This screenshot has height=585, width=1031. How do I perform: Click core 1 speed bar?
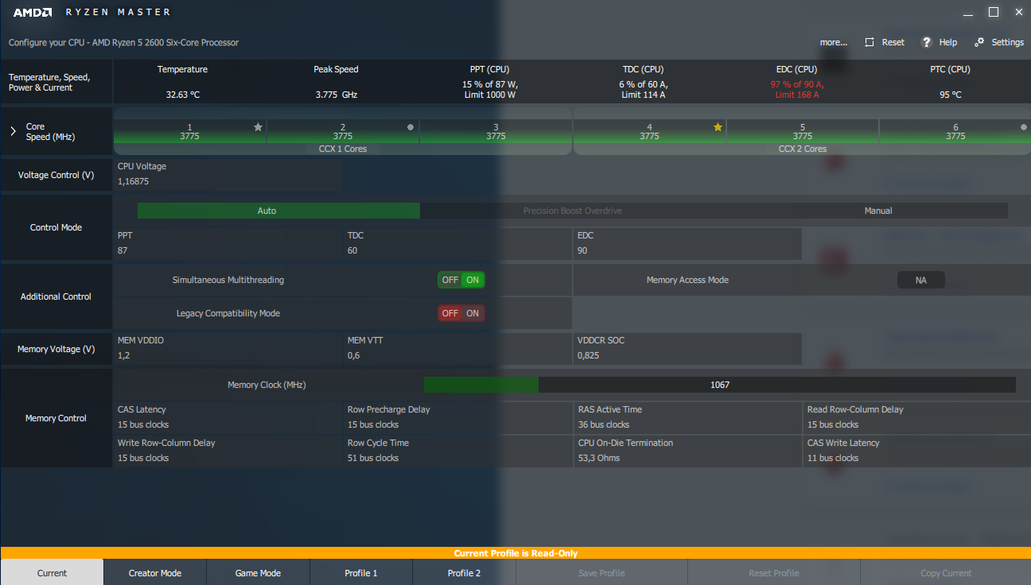coord(189,131)
